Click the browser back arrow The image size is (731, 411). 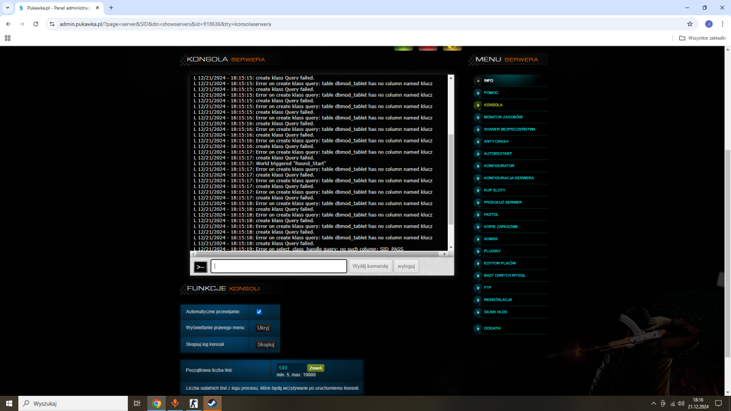click(x=8, y=24)
